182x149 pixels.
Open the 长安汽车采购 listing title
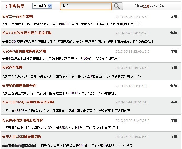tap(12, 67)
